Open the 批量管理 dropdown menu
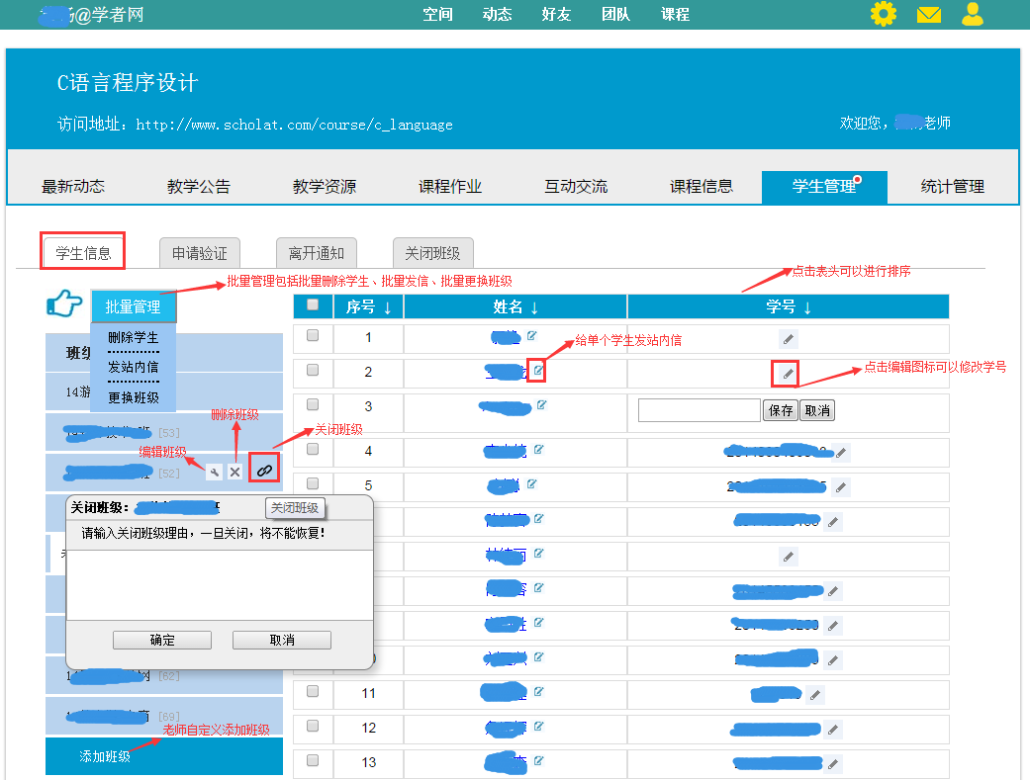This screenshot has height=780, width=1030. tap(133, 306)
